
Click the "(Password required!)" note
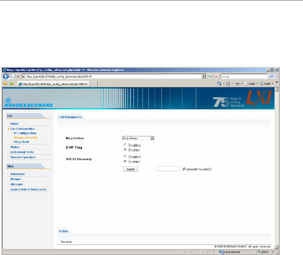point(197,169)
